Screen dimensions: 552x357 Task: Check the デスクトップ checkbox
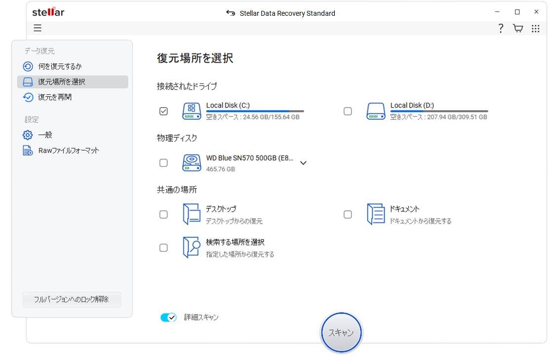tap(163, 214)
